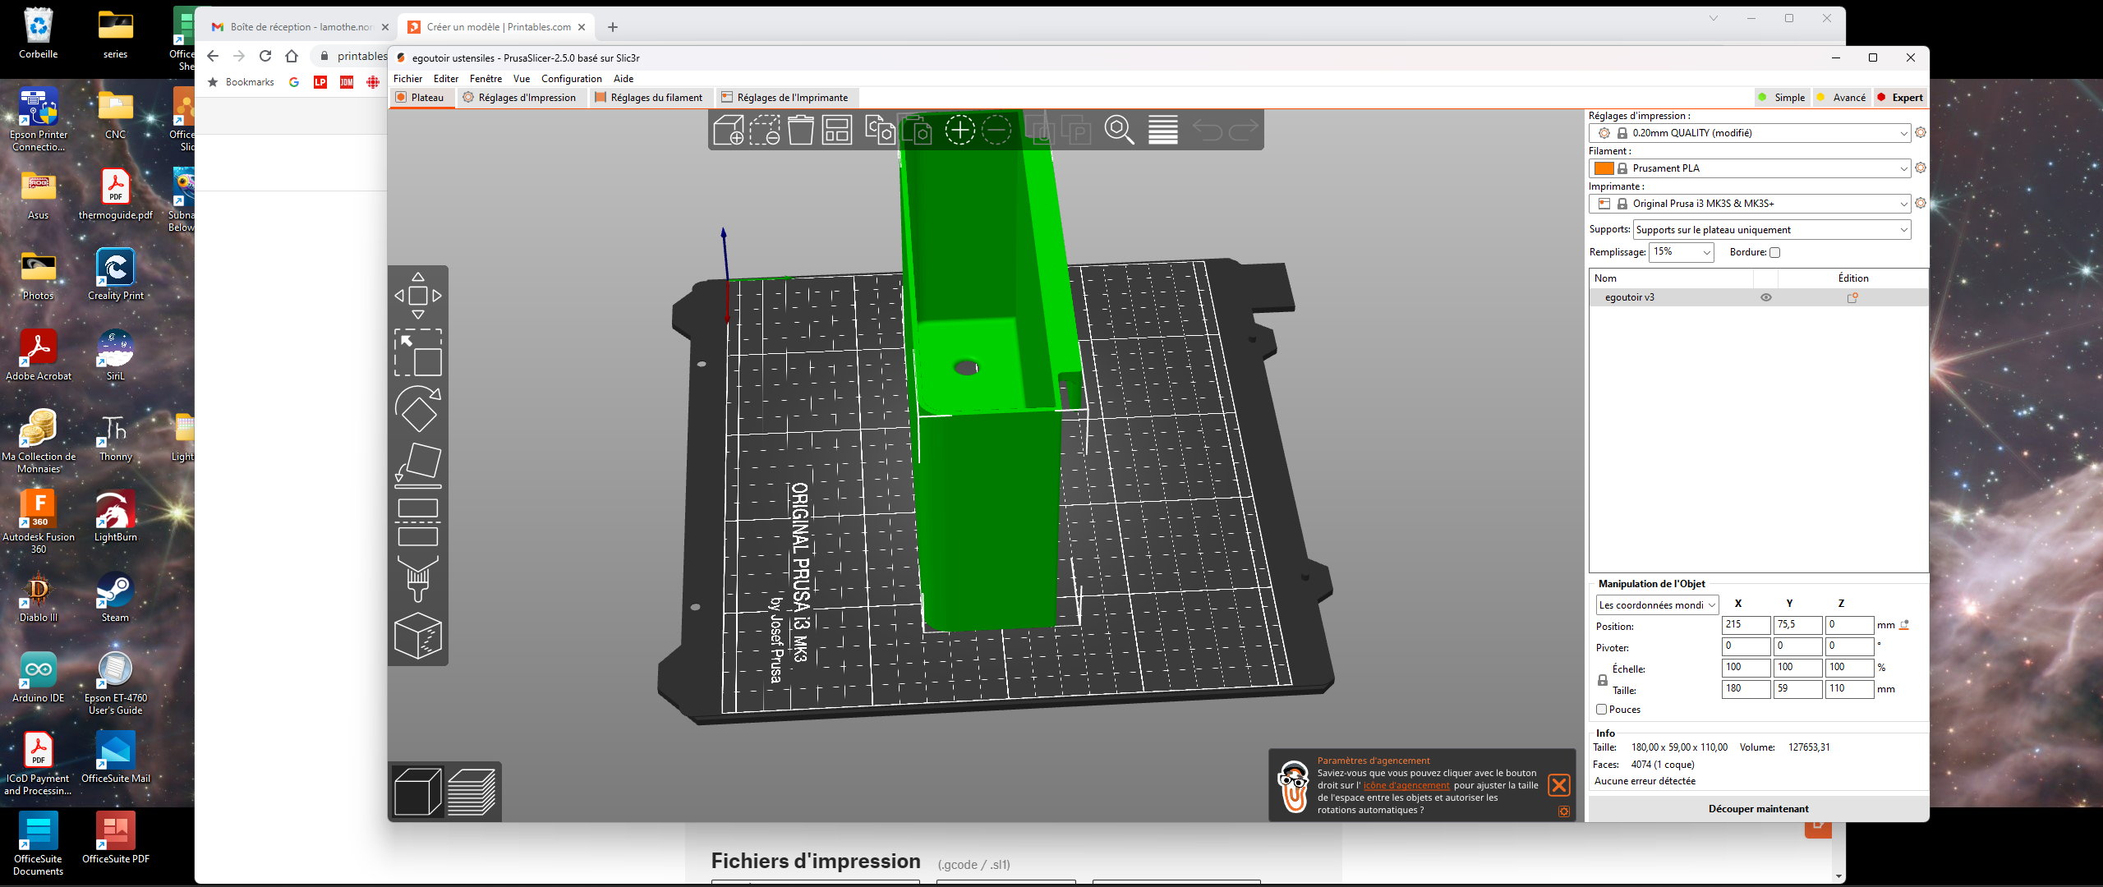Switch to sliced layers preview
Screen dimensions: 2103x887
472,792
